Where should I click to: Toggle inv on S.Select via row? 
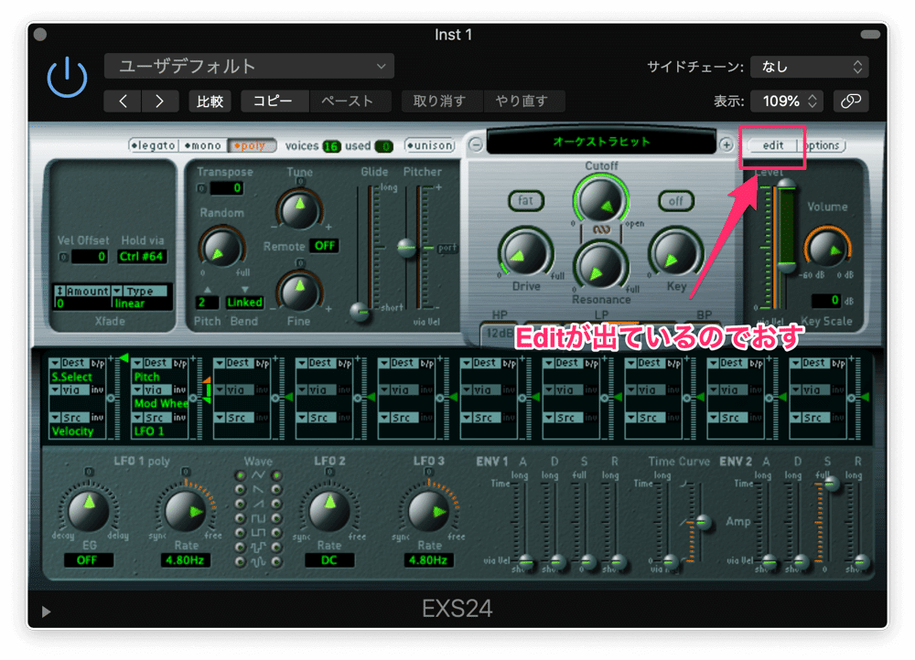(97, 390)
